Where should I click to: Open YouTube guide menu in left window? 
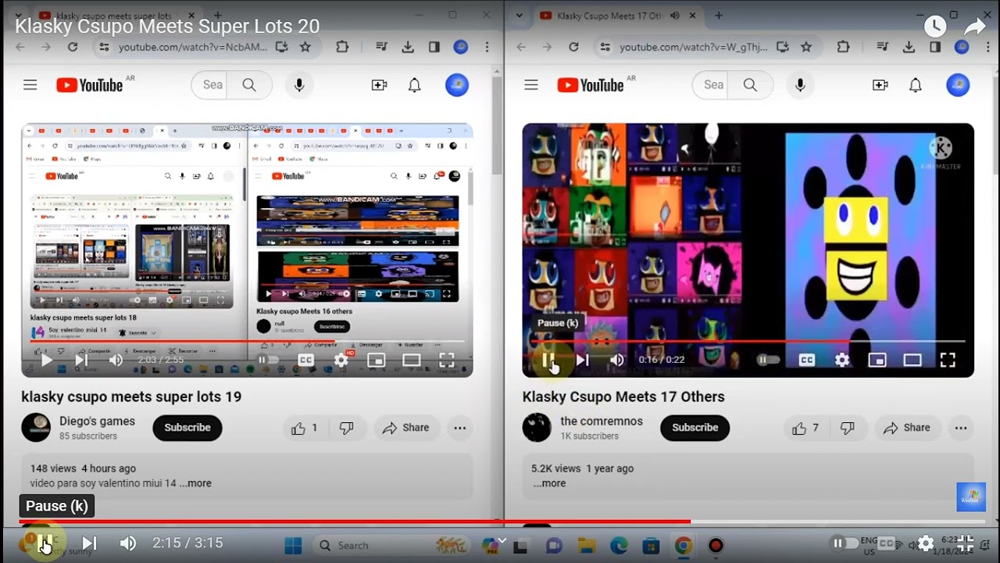tap(30, 85)
